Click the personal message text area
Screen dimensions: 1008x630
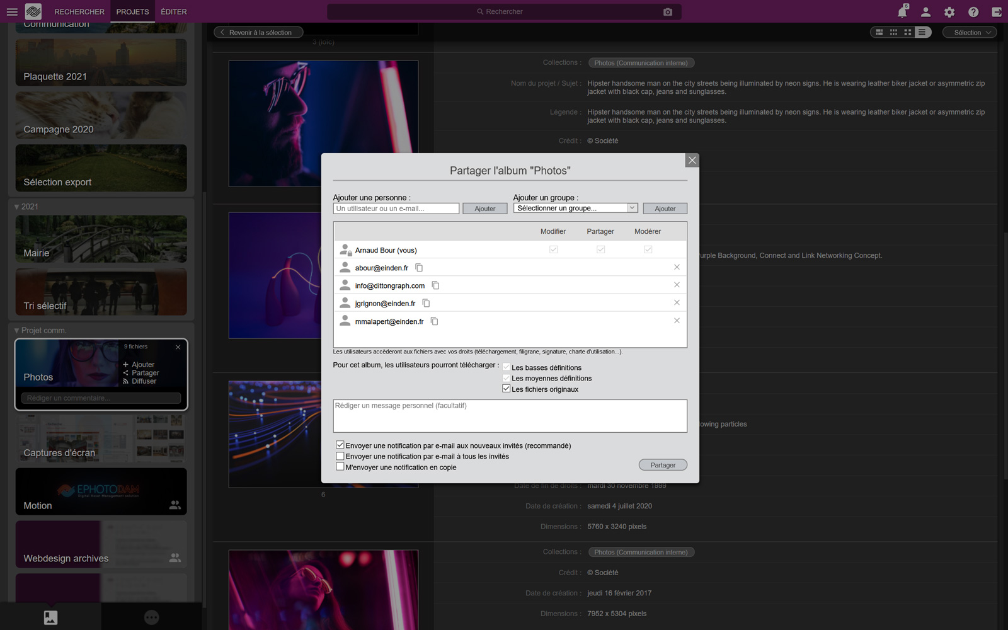510,416
